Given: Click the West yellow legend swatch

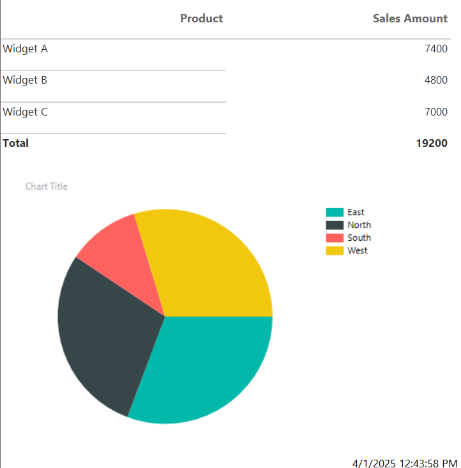Looking at the screenshot, I should 335,251.
